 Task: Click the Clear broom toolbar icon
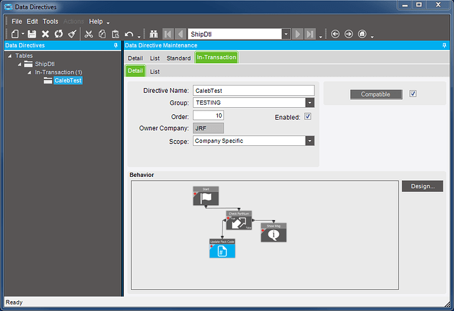(72, 34)
